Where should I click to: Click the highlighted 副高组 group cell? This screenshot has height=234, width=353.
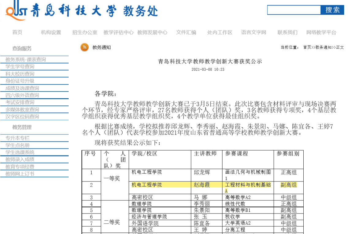click(x=289, y=185)
